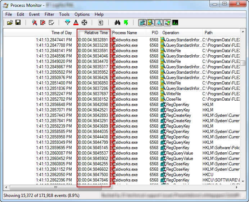Image resolution: width=249 pixels, height=202 pixels.
Task: Click the vertical scrollbar down arrow
Action: [243, 181]
